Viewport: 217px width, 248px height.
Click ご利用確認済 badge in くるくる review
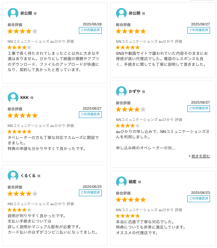coord(90,193)
